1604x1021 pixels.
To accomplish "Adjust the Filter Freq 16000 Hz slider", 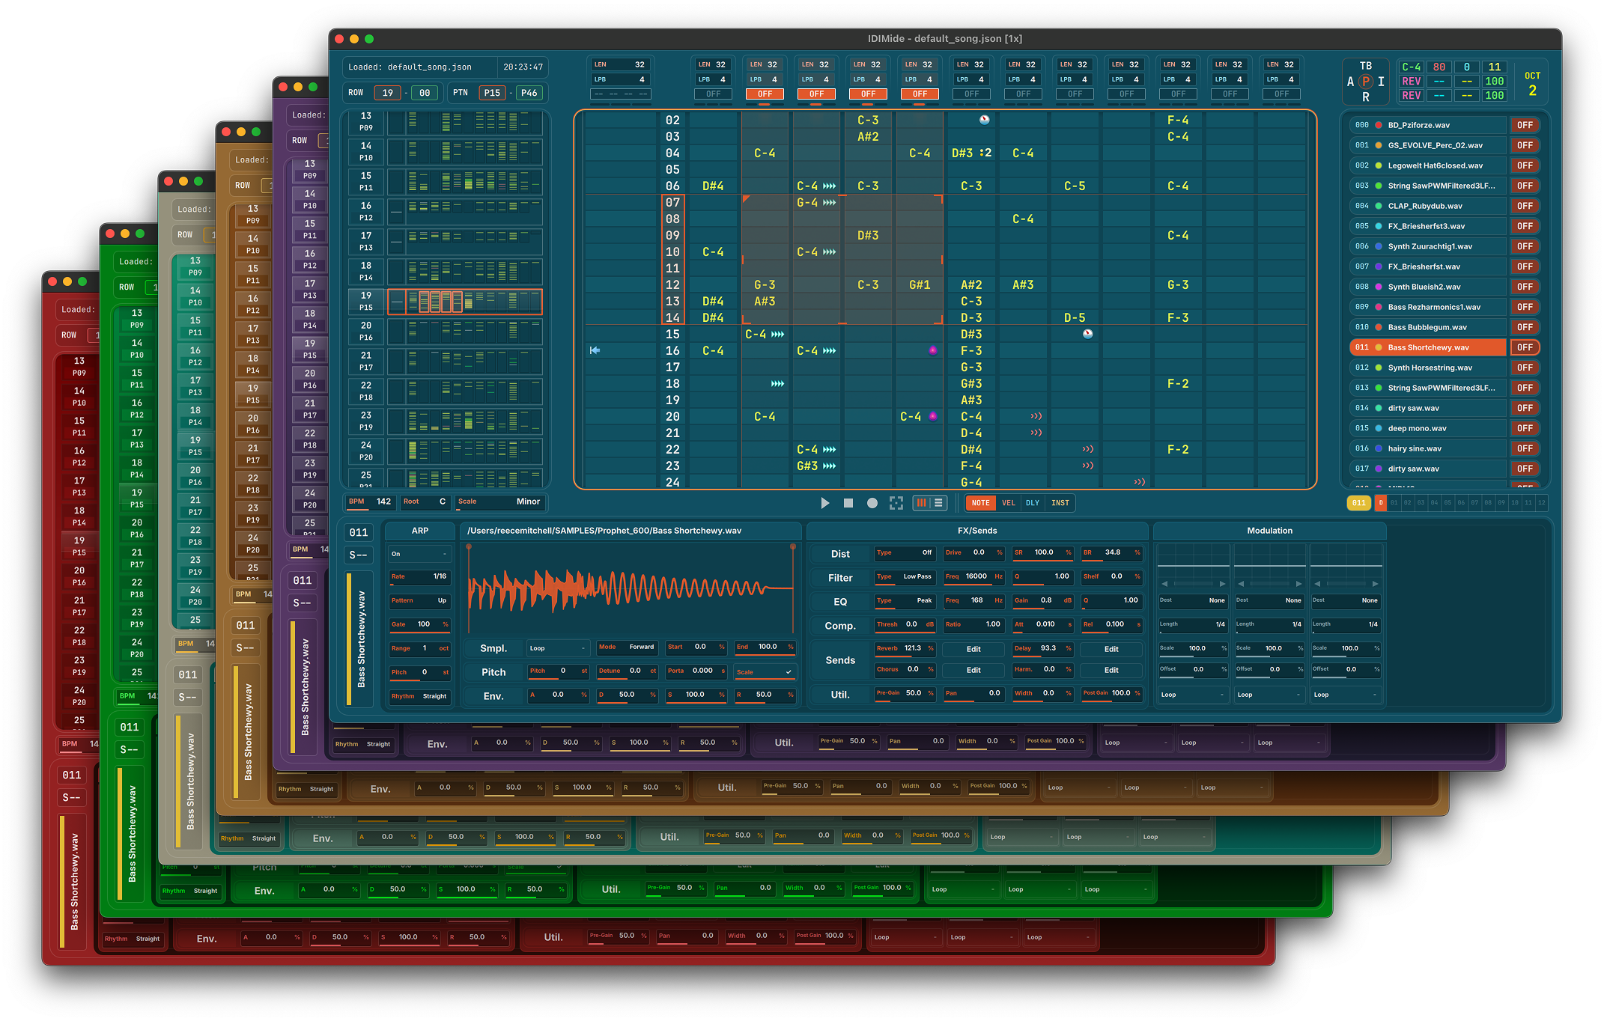I will pyautogui.click(x=973, y=577).
